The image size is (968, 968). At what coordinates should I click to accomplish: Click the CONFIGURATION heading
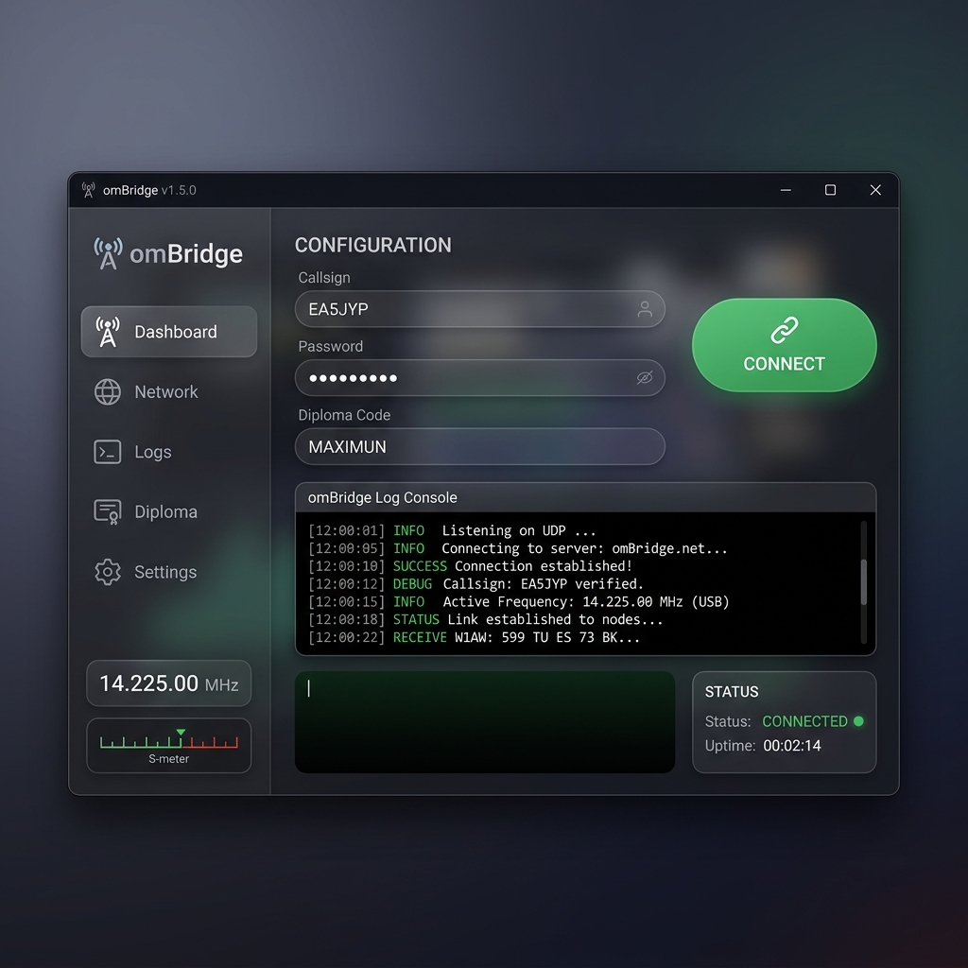[x=372, y=245]
